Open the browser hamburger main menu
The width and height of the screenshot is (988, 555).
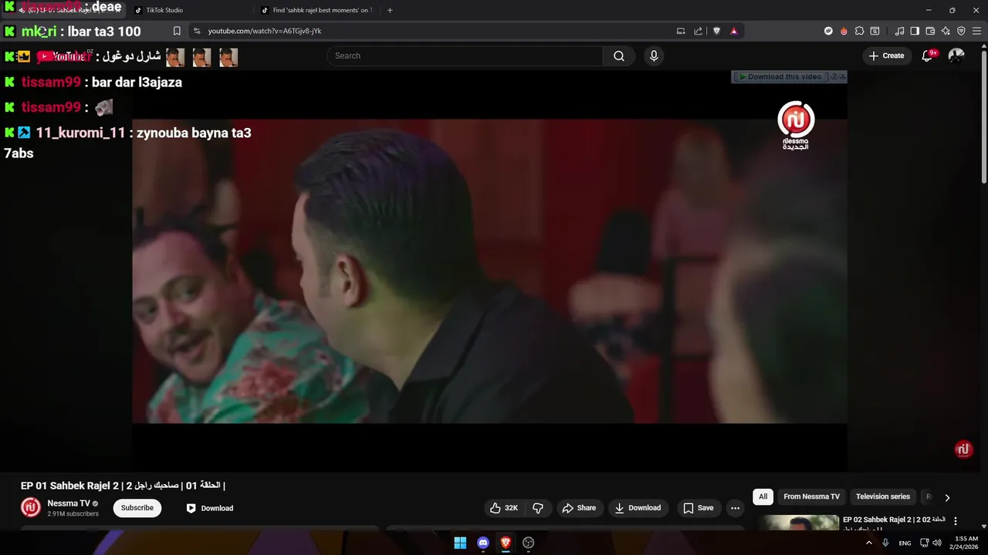coord(976,31)
